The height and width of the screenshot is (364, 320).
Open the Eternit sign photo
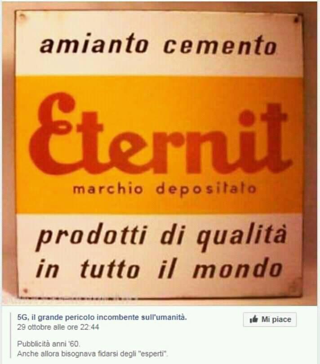159,154
